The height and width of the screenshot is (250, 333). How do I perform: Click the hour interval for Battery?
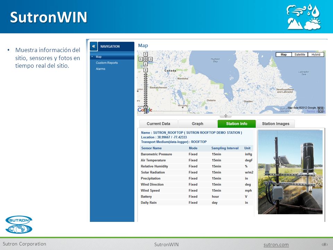click(x=215, y=197)
